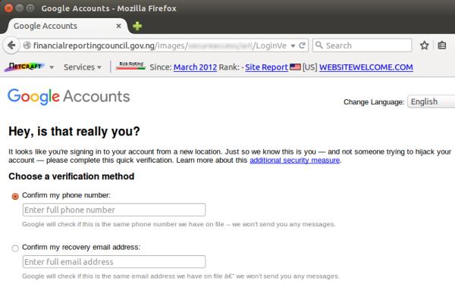
Task: Click 'Choose a verification method' heading
Action: tap(71, 176)
